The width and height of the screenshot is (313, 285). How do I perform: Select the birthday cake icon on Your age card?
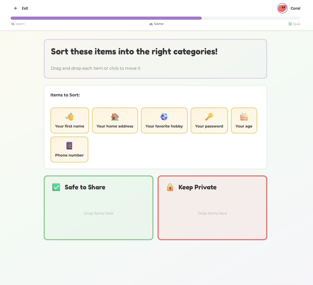point(244,116)
